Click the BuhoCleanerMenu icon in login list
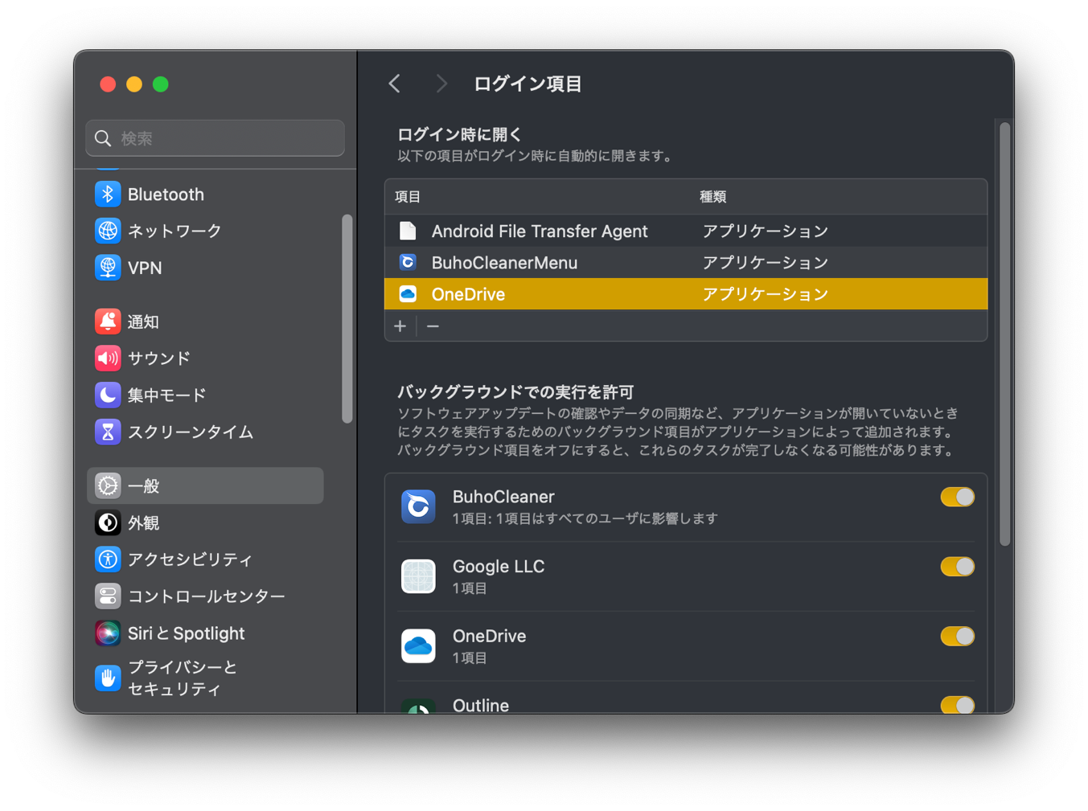Image resolution: width=1088 pixels, height=811 pixels. (x=408, y=262)
